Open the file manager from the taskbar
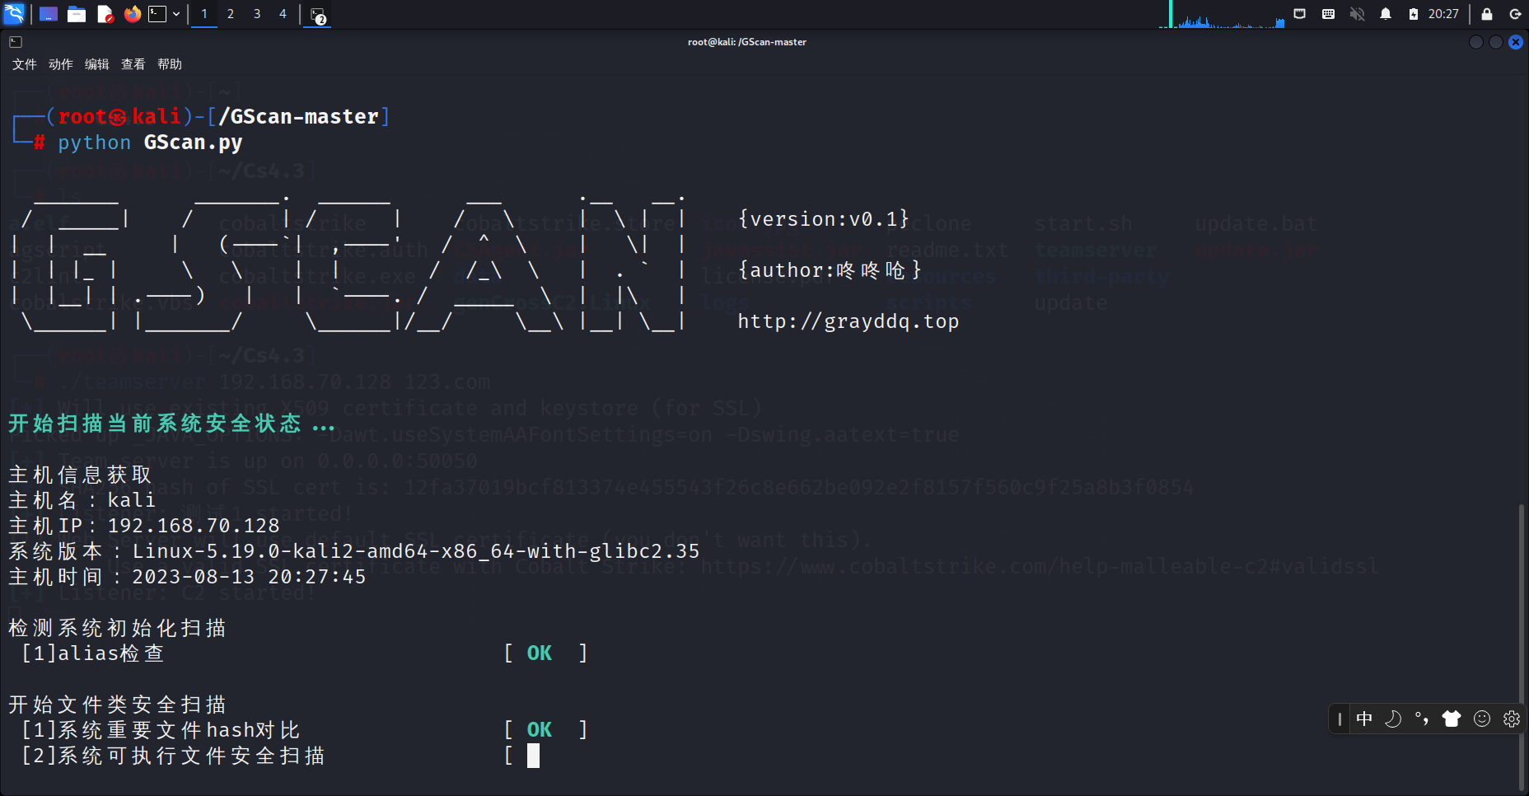Viewport: 1529px width, 796px height. pyautogui.click(x=77, y=14)
